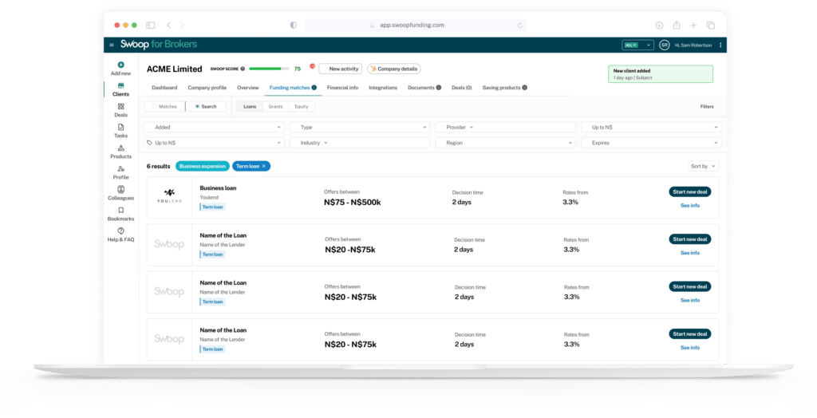
Task: Open the Type dropdown
Action: click(x=360, y=127)
